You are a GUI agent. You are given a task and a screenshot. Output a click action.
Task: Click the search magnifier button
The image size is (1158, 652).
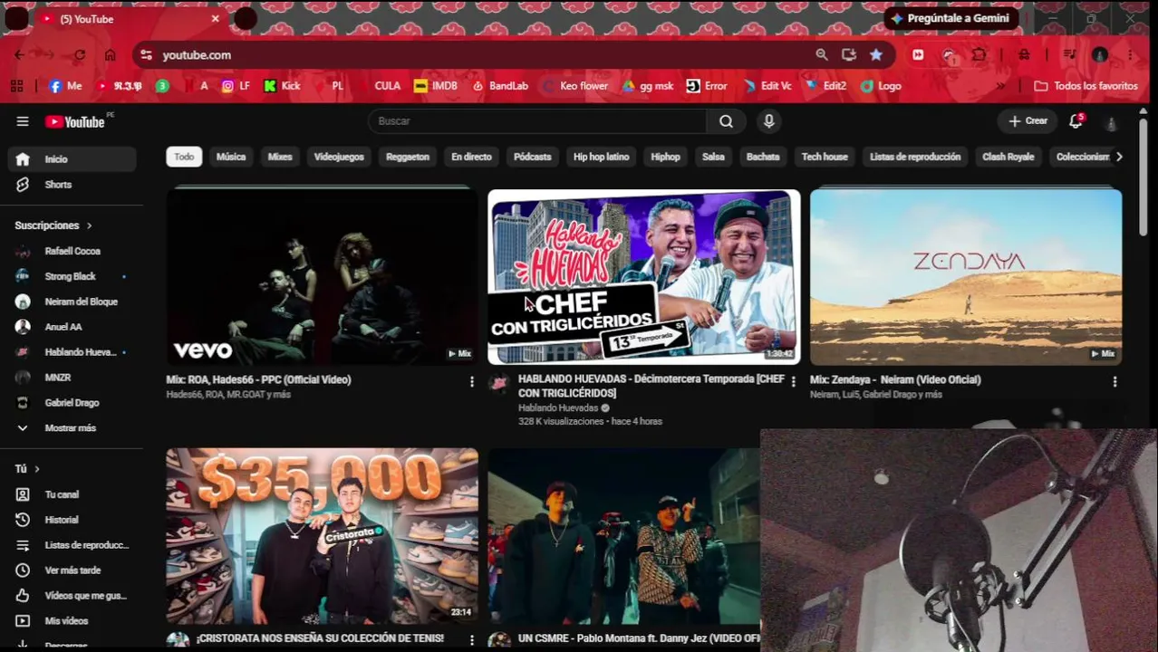click(726, 121)
